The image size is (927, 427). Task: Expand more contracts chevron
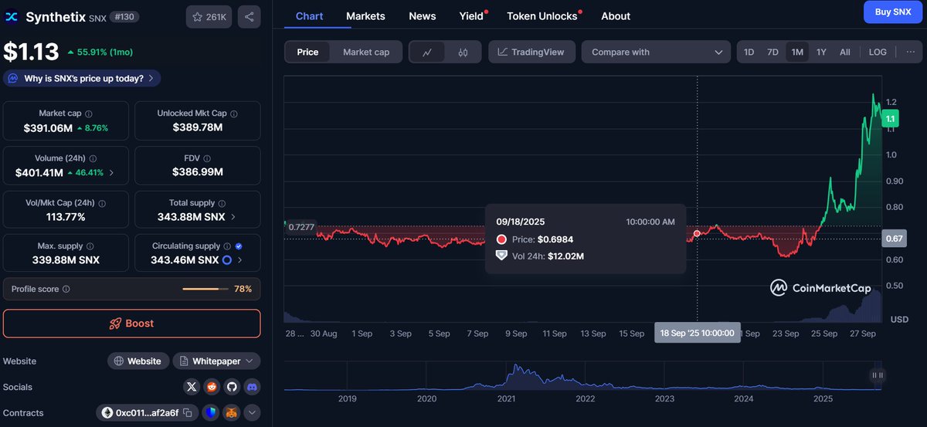(x=252, y=413)
